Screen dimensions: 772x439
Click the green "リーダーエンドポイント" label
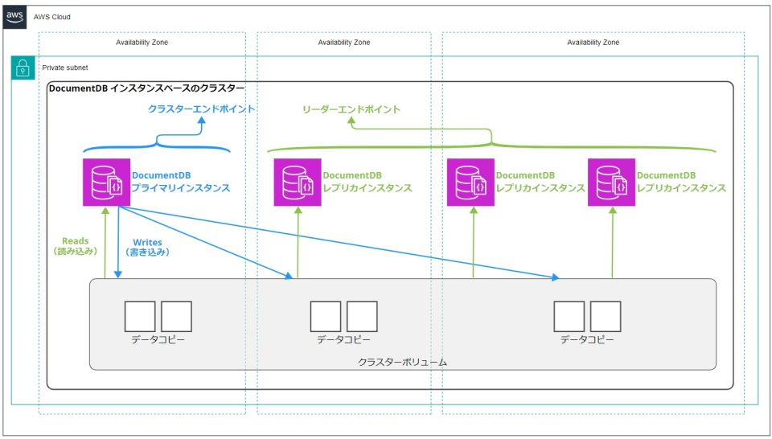[351, 109]
